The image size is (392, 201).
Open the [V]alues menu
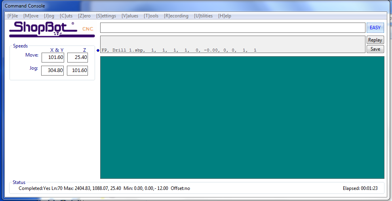130,16
